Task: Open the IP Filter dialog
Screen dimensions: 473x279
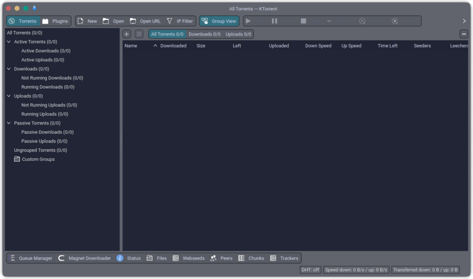Action: click(x=180, y=21)
